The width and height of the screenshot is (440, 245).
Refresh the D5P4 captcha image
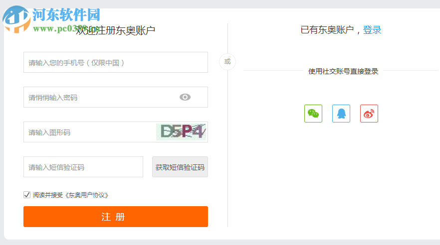click(x=181, y=131)
